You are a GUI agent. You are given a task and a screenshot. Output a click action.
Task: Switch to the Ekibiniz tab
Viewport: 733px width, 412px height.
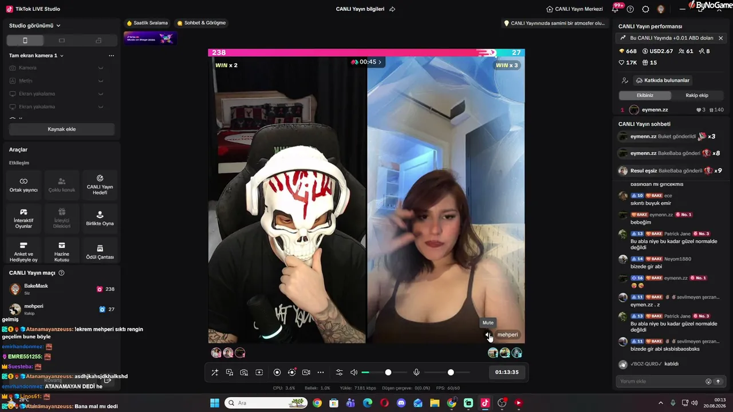click(645, 96)
